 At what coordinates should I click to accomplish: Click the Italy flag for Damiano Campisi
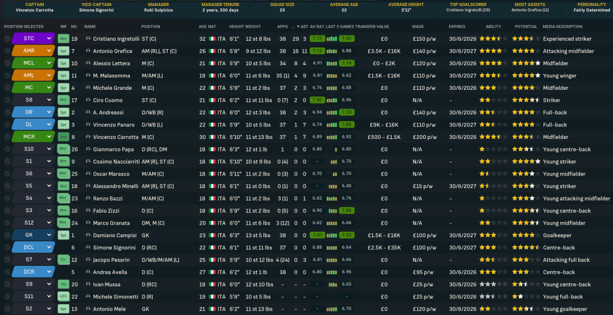pyautogui.click(x=211, y=235)
